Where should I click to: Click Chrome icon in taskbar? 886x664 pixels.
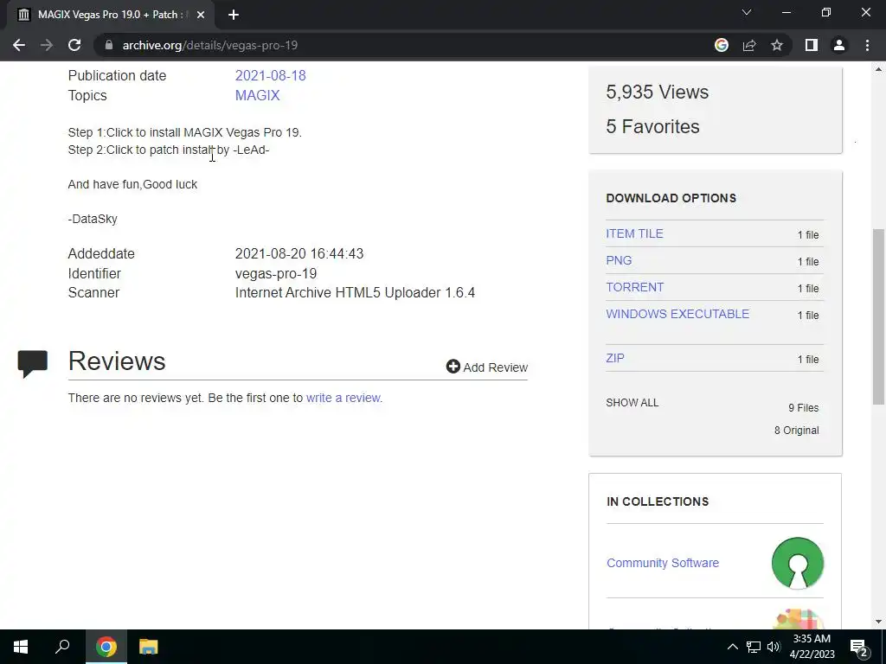(x=106, y=647)
